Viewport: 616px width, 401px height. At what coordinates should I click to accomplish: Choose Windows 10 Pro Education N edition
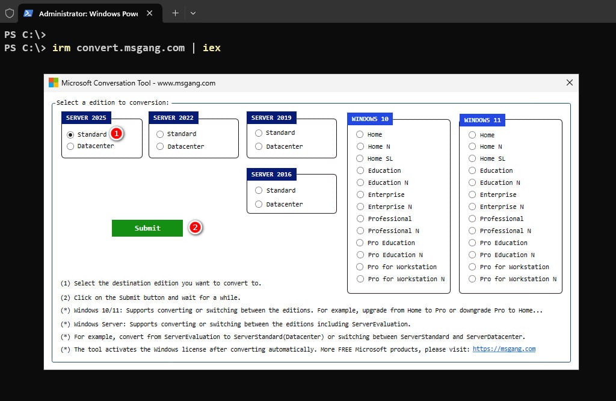pyautogui.click(x=360, y=255)
